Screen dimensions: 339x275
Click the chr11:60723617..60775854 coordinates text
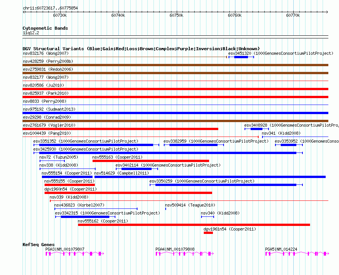50,8
